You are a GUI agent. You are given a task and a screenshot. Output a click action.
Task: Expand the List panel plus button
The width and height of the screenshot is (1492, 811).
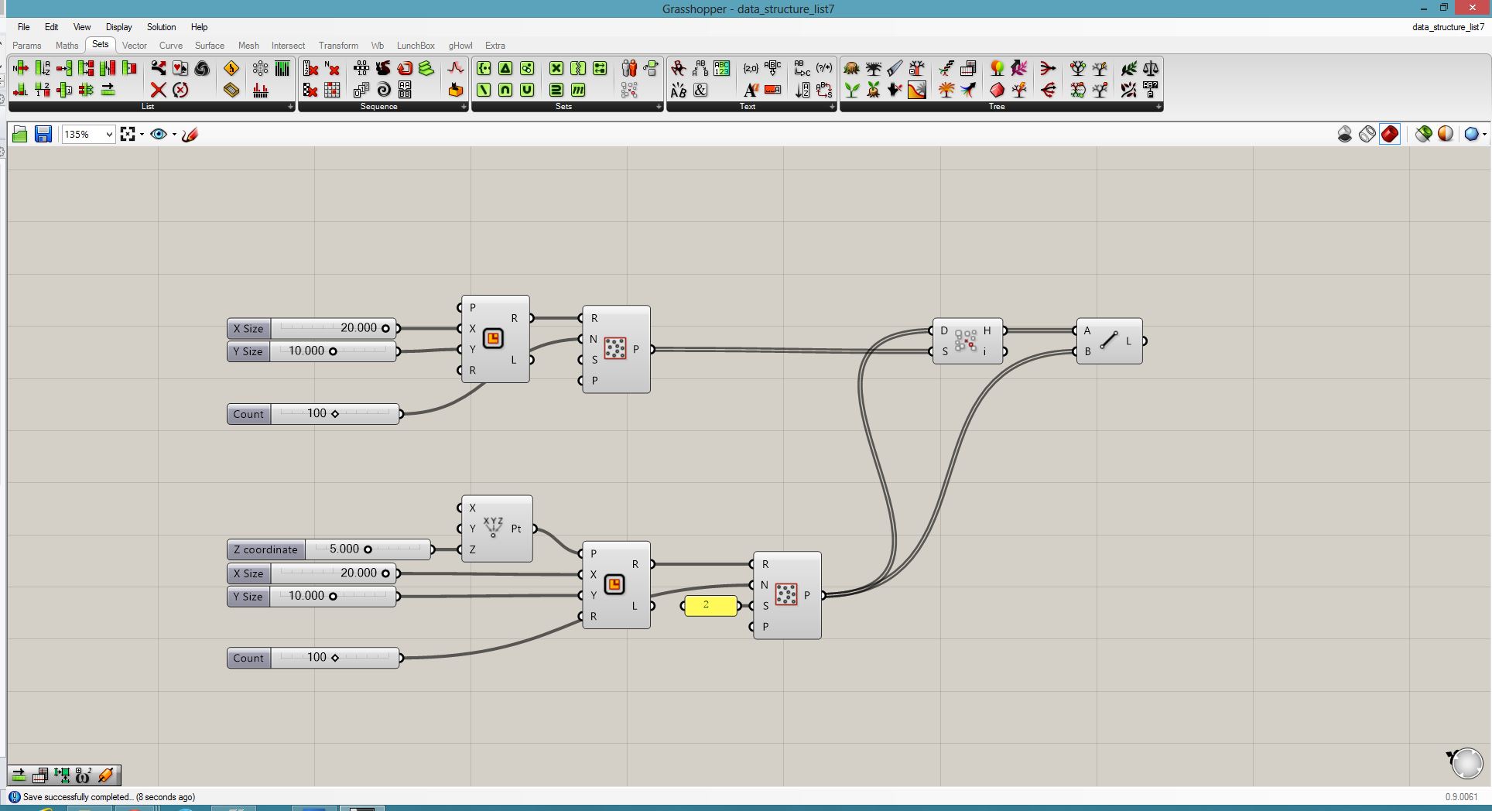tap(290, 107)
